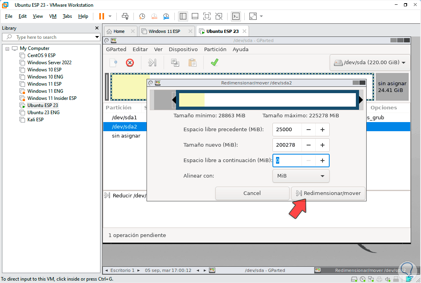Viewport: 421px width, 283px height.
Task: Take a snapshot of this virtual machine
Action: point(142,16)
